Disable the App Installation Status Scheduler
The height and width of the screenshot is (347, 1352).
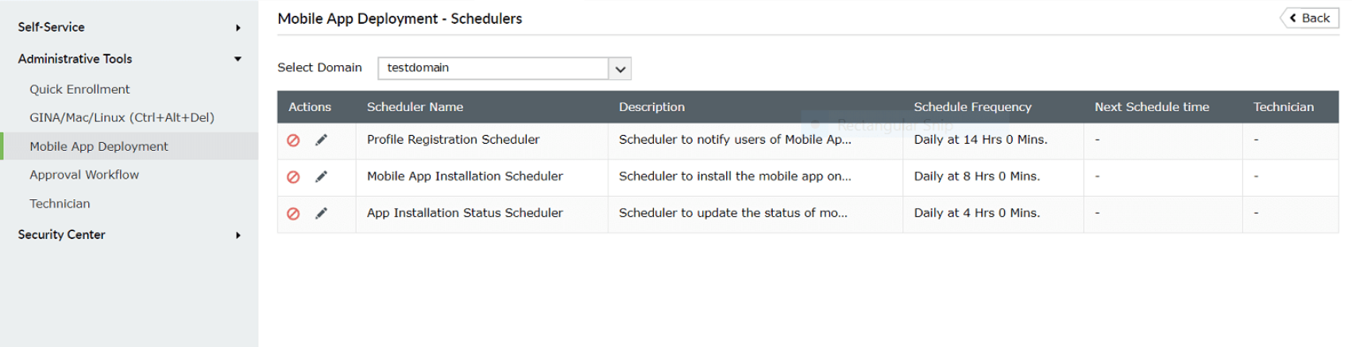point(293,214)
